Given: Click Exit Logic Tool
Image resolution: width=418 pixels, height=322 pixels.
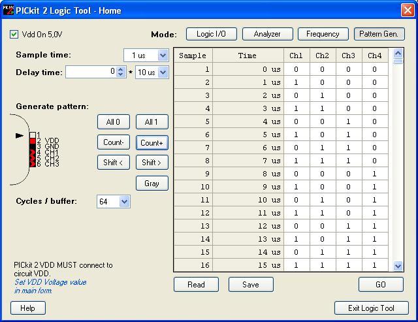Looking at the screenshot, I should (x=372, y=308).
